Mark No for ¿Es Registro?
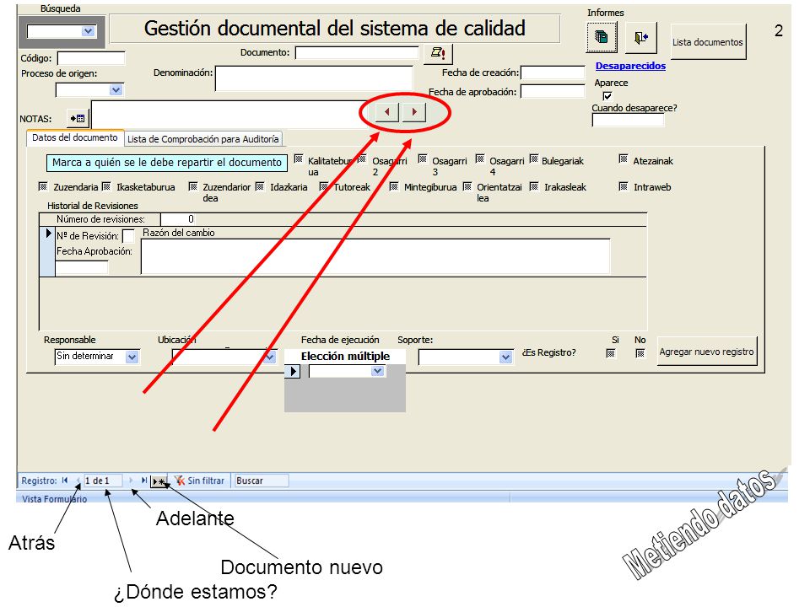The height and width of the screenshot is (607, 810). 640,353
